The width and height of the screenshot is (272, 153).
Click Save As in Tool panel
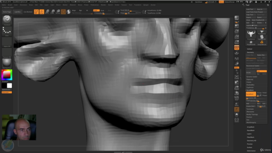coord(262,9)
